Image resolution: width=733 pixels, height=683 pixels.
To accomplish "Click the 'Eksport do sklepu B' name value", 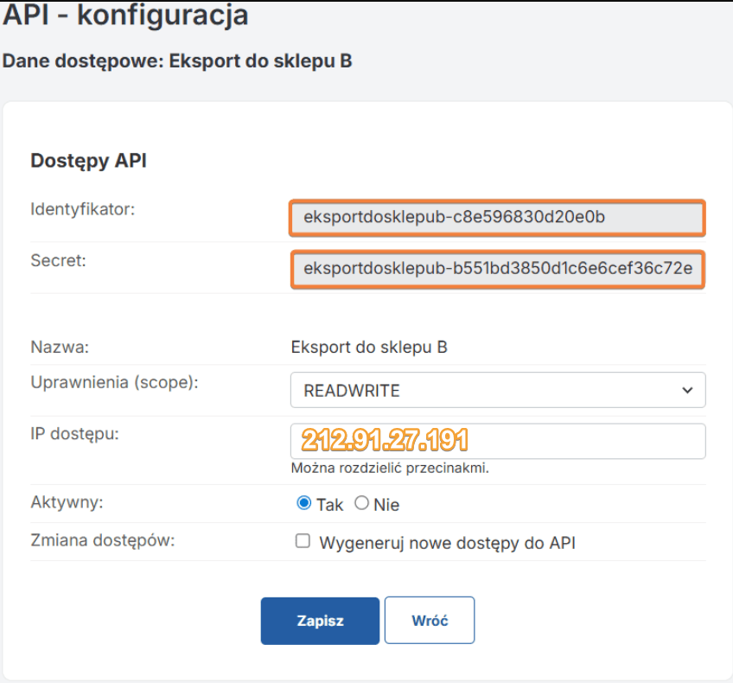I will [369, 348].
